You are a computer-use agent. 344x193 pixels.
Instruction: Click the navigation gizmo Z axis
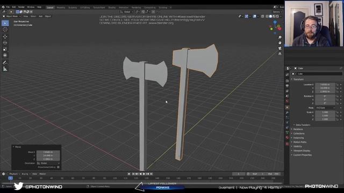[275, 23]
